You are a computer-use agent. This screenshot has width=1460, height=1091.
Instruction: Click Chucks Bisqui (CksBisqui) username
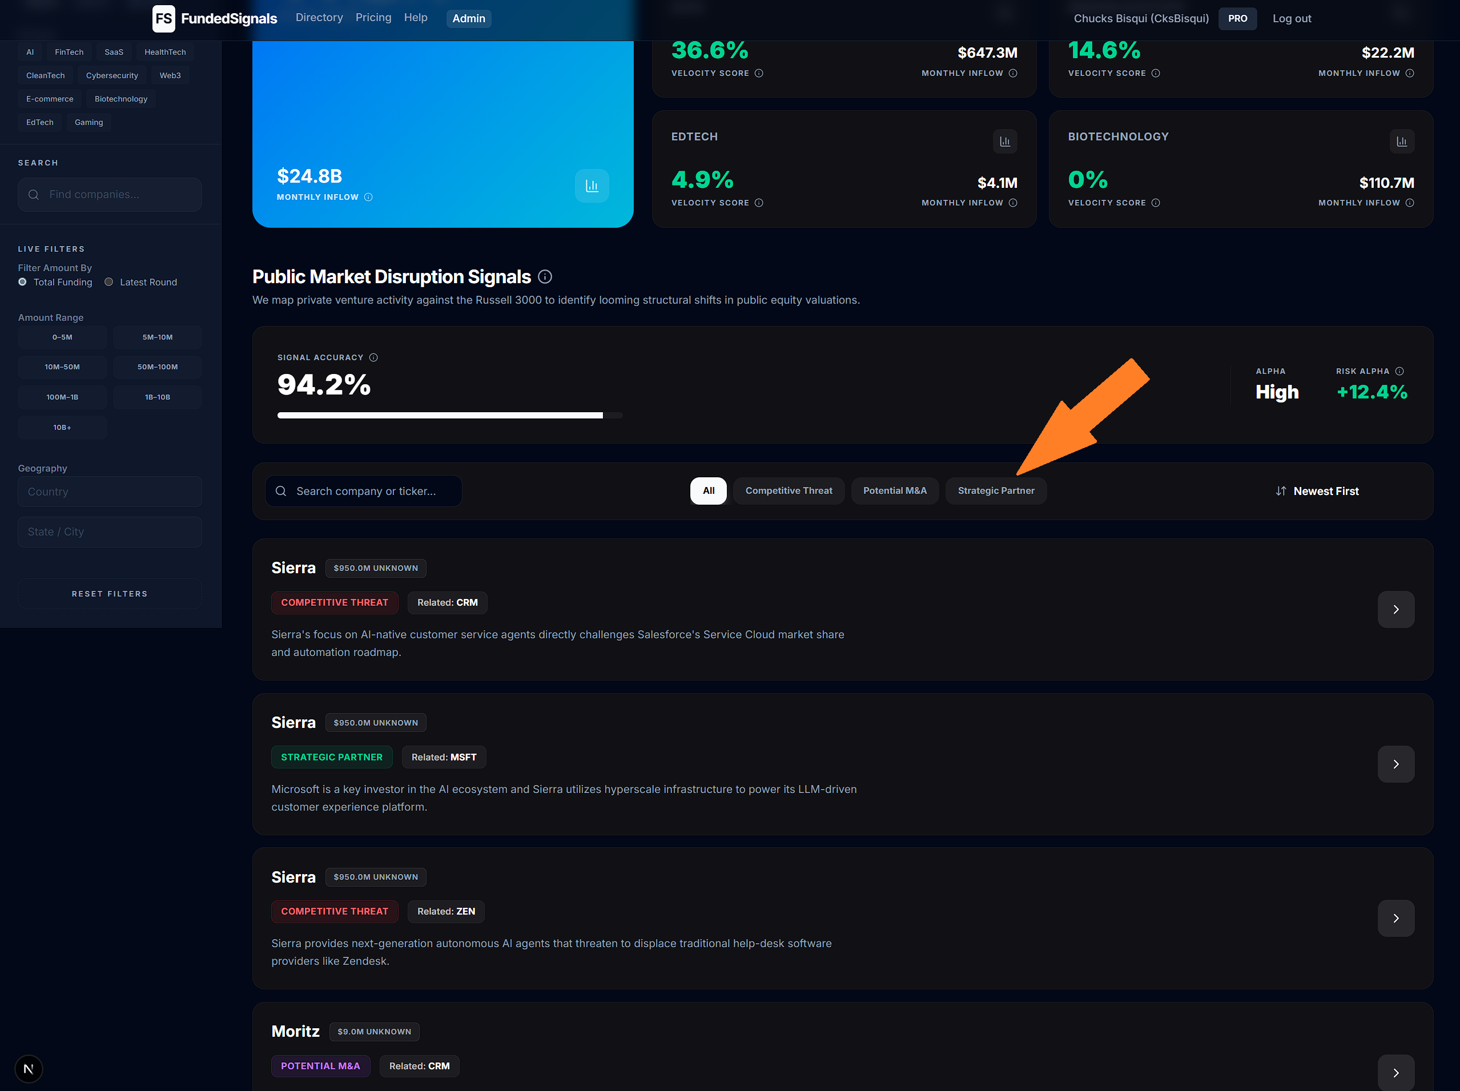pos(1141,18)
